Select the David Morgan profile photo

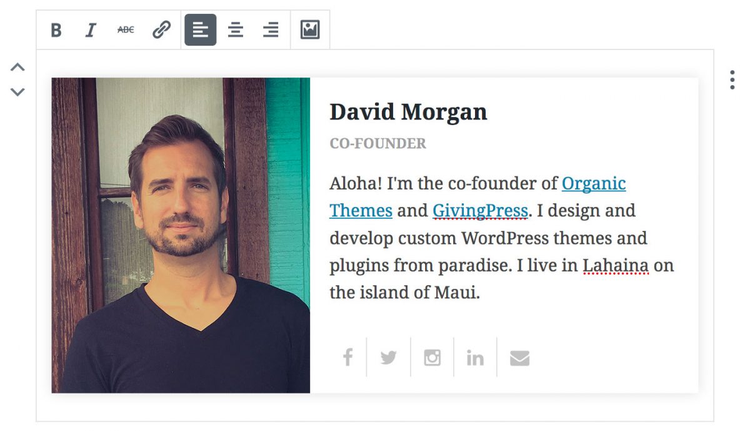[x=181, y=235]
